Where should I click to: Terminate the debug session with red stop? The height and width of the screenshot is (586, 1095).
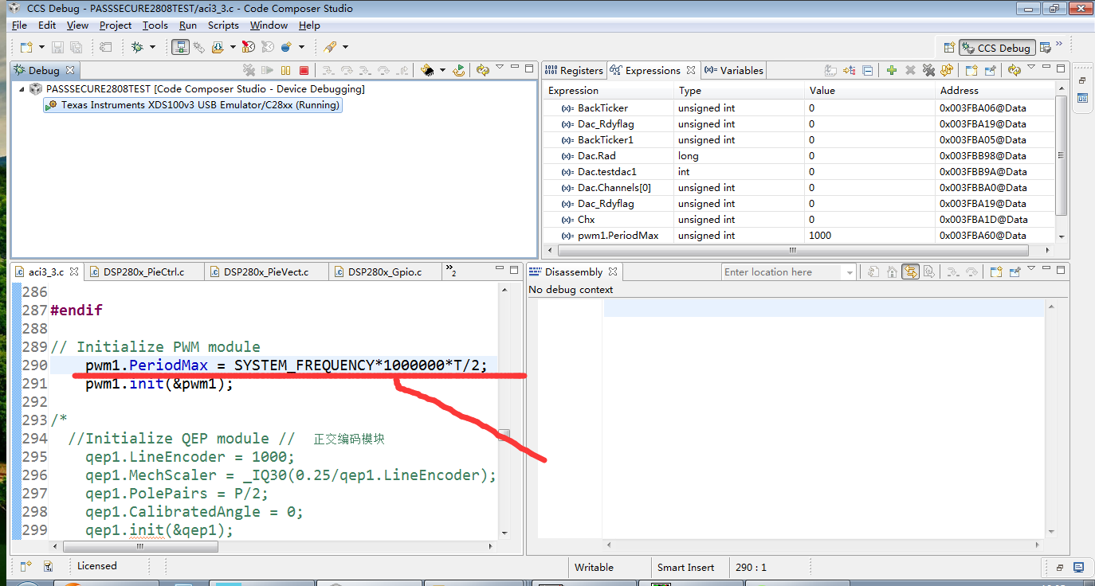tap(304, 70)
